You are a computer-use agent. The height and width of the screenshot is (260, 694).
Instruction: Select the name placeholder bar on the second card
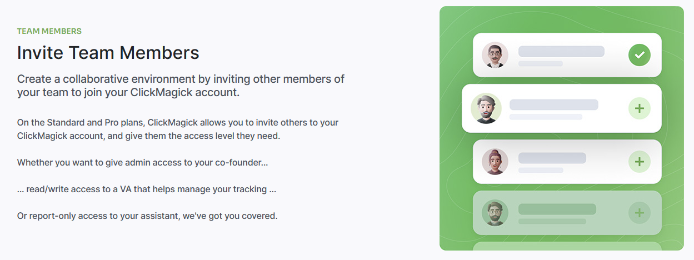tap(553, 104)
